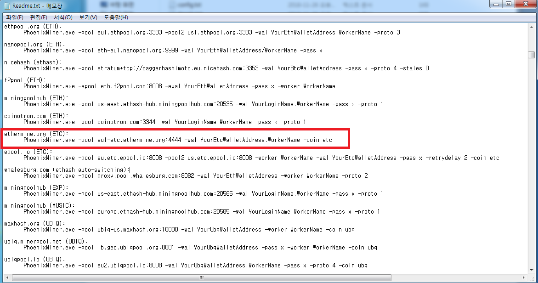Click the 'maxhash.org (UBIQ):' heading

[34, 223]
